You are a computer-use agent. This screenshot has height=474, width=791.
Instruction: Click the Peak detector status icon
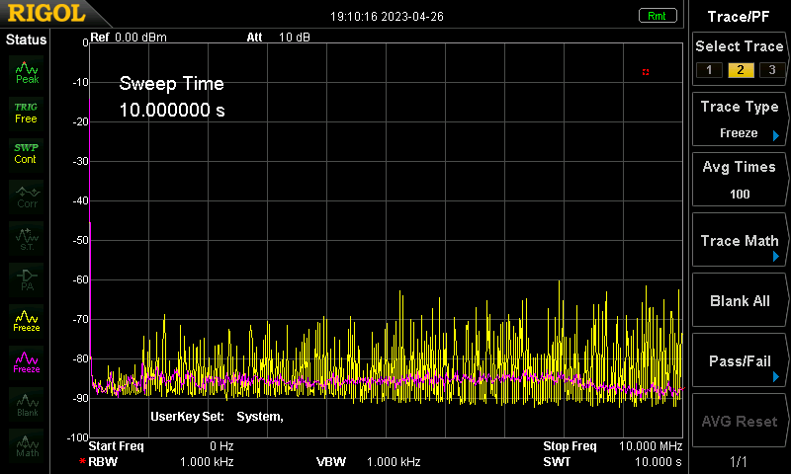(27, 71)
